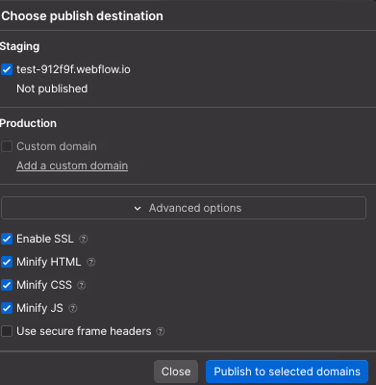Tick the Custom domain checkbox

[x=7, y=146]
